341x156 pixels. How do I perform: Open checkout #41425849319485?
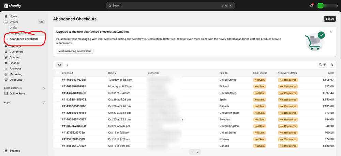(74, 113)
